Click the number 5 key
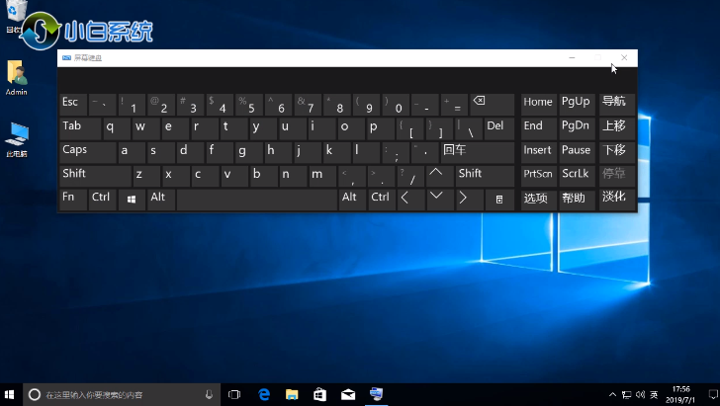The width and height of the screenshot is (720, 406). point(249,104)
